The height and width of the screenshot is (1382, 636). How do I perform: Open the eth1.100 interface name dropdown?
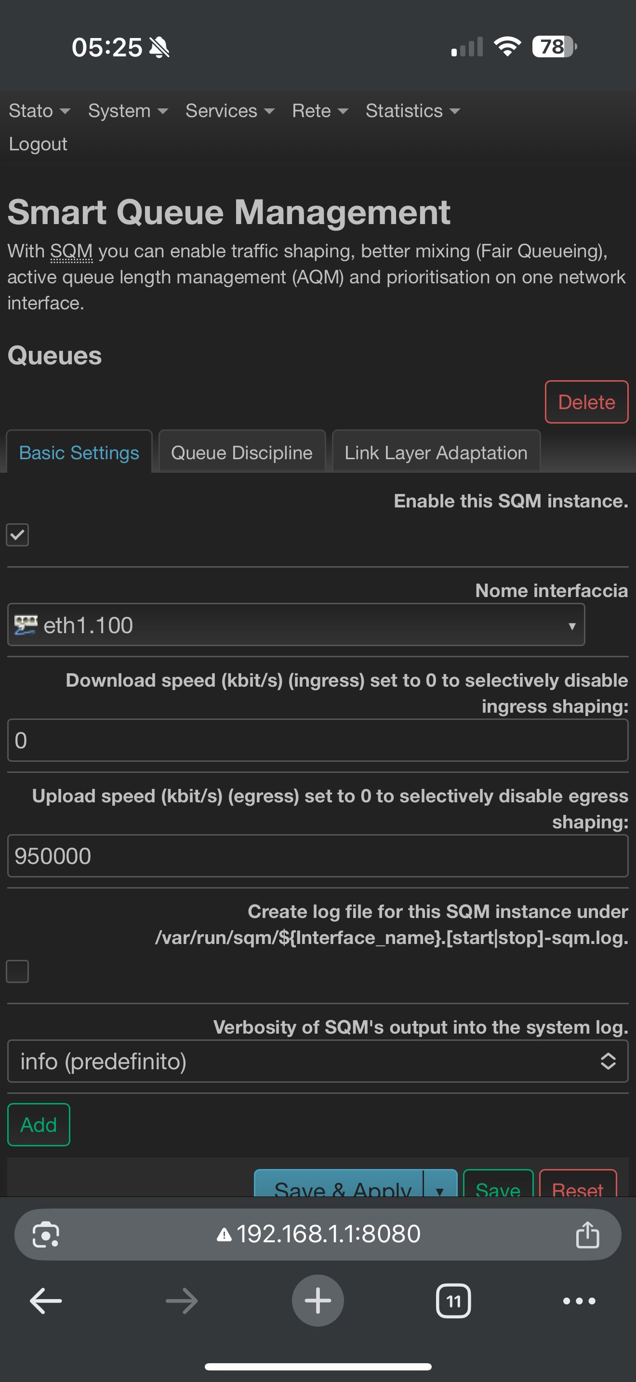pyautogui.click(x=296, y=625)
